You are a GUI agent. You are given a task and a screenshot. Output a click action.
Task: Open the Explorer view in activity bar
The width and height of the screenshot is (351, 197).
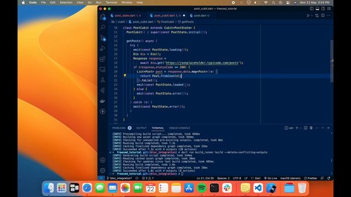[x=103, y=17]
